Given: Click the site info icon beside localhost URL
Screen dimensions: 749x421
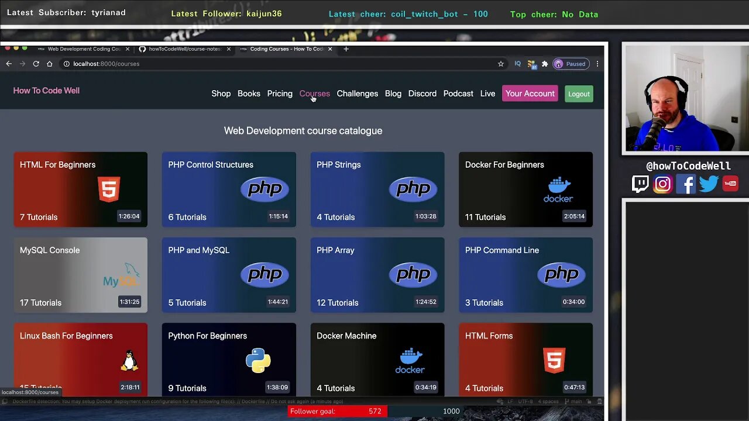Looking at the screenshot, I should click(67, 64).
